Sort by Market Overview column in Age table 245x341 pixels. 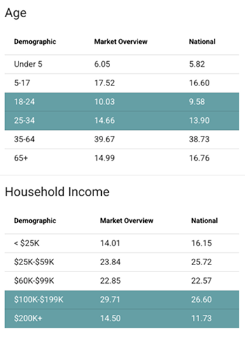click(121, 41)
